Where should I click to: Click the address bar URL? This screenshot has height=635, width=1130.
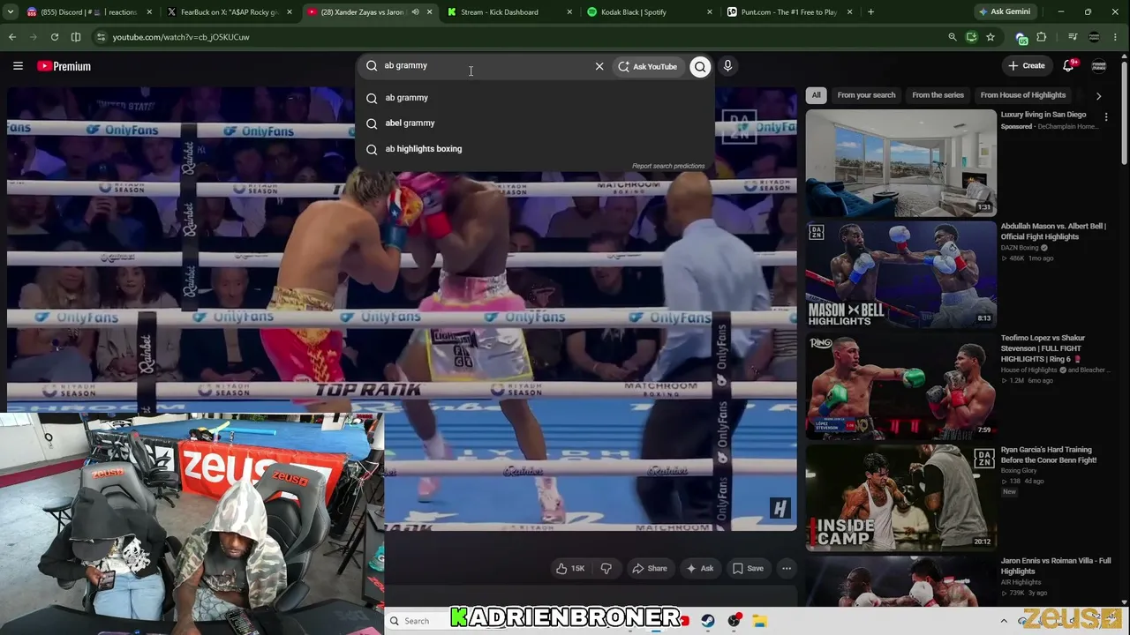click(181, 37)
